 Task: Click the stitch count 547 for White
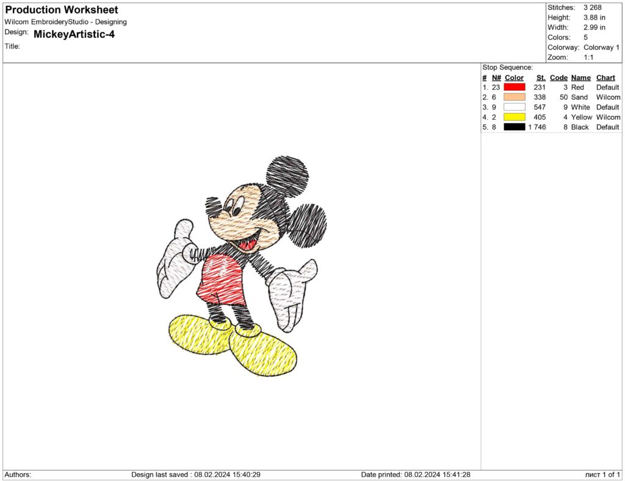coord(540,107)
